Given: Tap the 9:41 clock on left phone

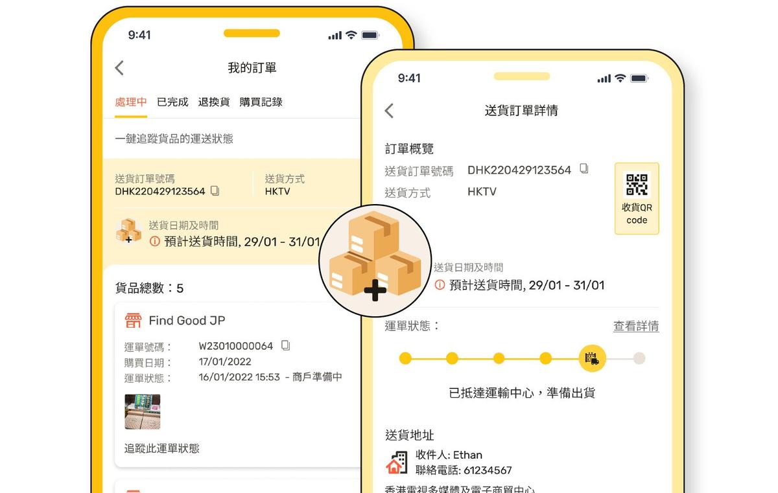Looking at the screenshot, I should pos(139,35).
